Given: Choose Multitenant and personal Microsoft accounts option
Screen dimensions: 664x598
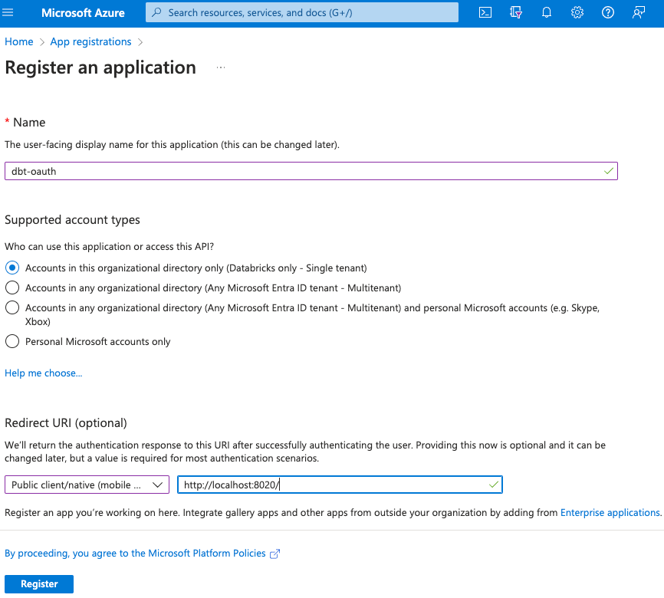Looking at the screenshot, I should 12,307.
